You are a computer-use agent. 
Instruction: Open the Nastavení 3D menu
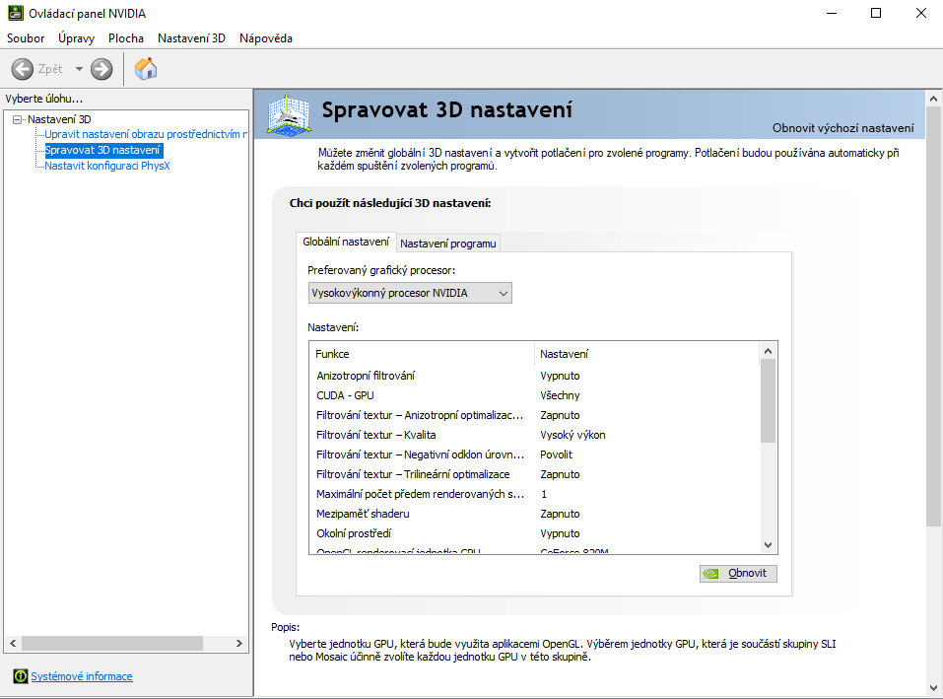pyautogui.click(x=191, y=37)
